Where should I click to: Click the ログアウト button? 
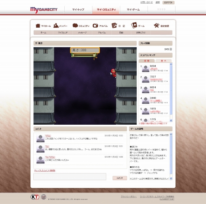[169, 2]
